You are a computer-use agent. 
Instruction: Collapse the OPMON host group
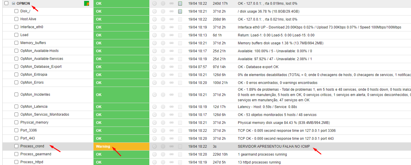coord(14,4)
